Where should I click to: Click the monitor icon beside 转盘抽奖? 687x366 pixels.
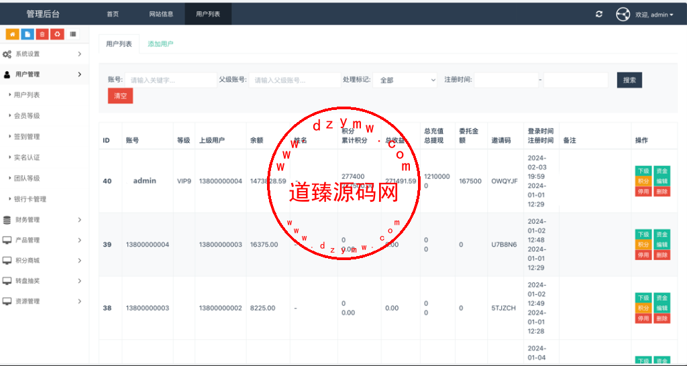point(7,281)
